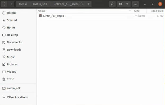Click the 74 items size cell

tap(140, 16)
